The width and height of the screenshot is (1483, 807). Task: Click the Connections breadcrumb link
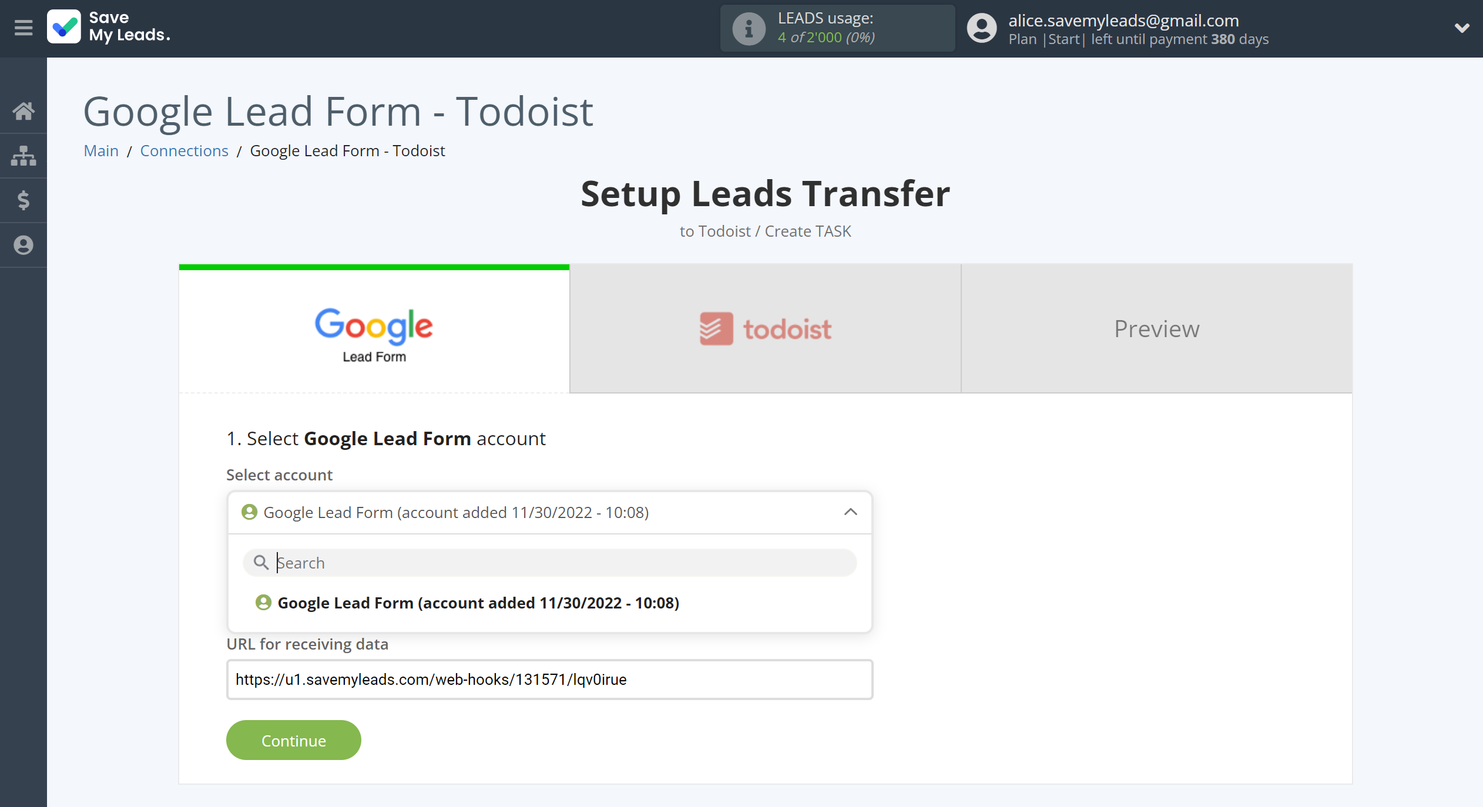pyautogui.click(x=184, y=150)
